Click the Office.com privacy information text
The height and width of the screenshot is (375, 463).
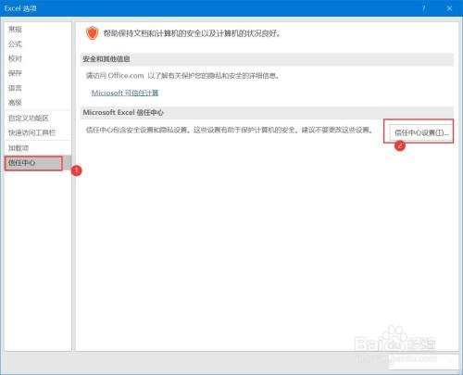[182, 76]
